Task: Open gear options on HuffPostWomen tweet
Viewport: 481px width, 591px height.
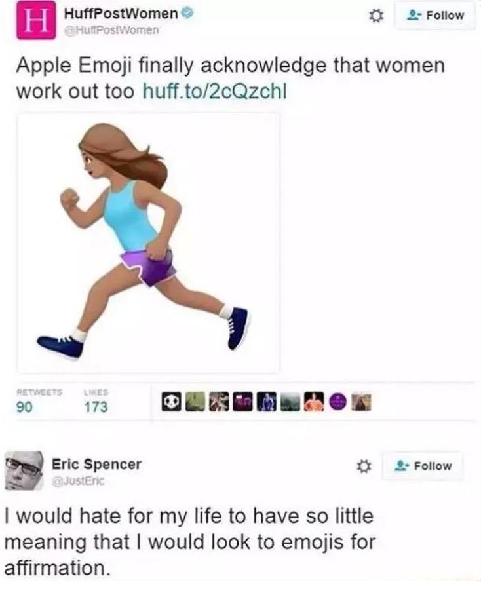Action: click(375, 16)
